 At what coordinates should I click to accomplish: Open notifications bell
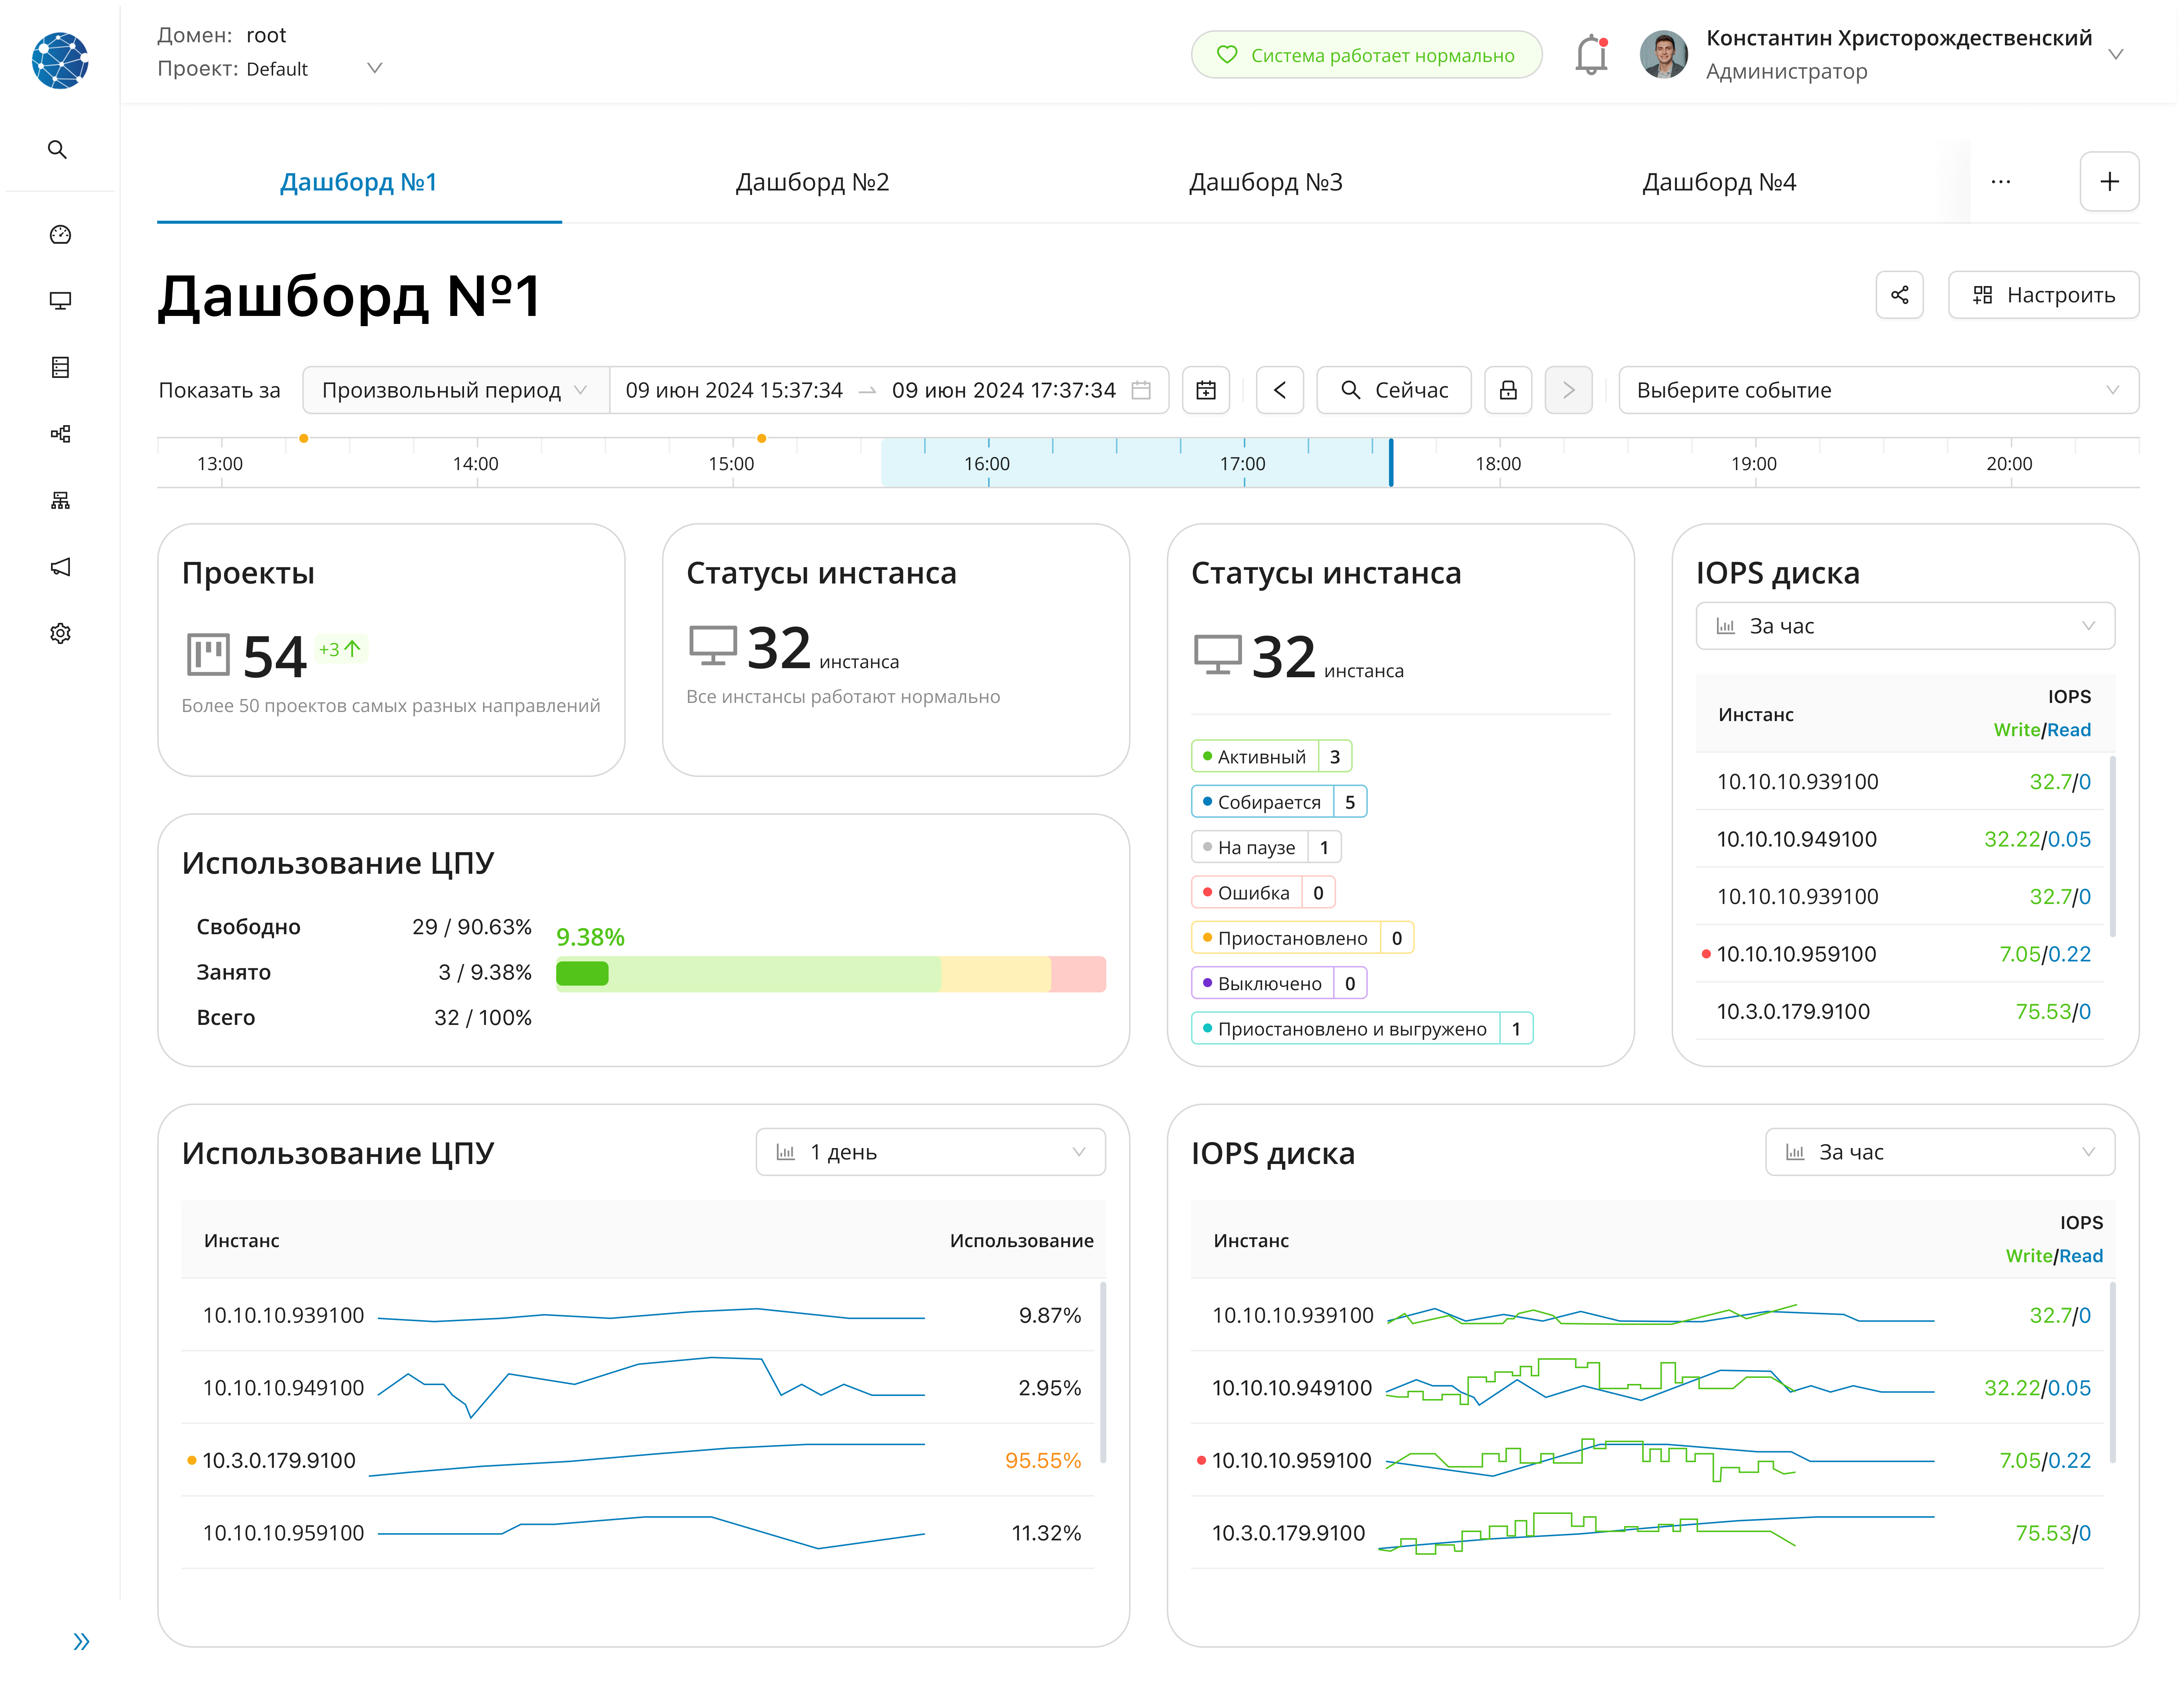tap(1591, 55)
